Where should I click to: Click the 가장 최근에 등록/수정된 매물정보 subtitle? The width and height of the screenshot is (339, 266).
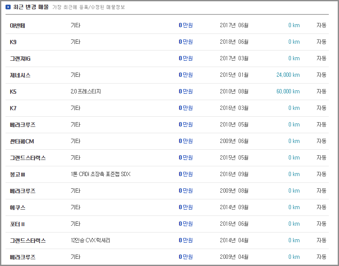pyautogui.click(x=88, y=7)
